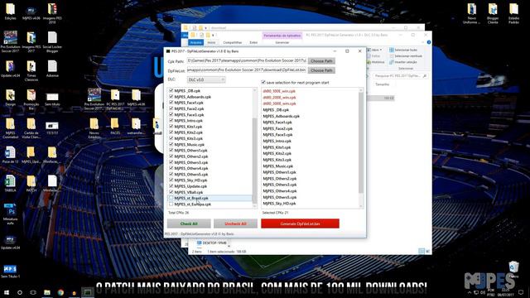Open the Edições desktop folder

[x=10, y=11]
